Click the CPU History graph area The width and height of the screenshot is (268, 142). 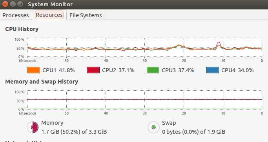tap(145, 47)
